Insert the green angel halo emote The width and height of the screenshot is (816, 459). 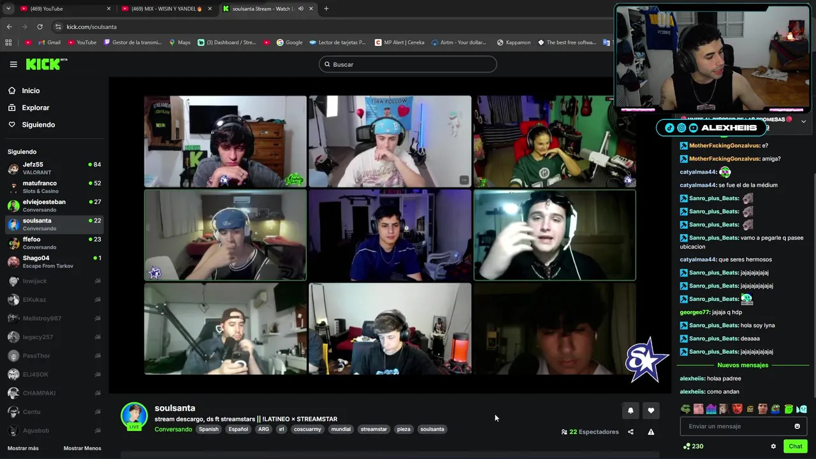coord(789,409)
